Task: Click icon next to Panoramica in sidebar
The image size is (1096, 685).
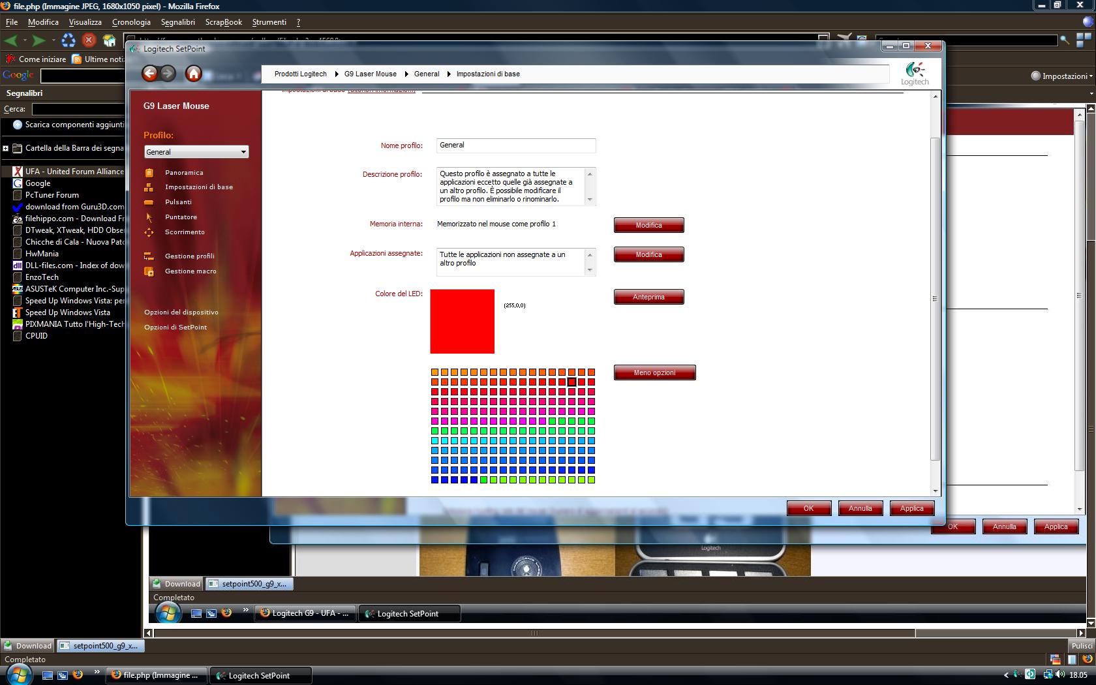Action: (x=149, y=173)
